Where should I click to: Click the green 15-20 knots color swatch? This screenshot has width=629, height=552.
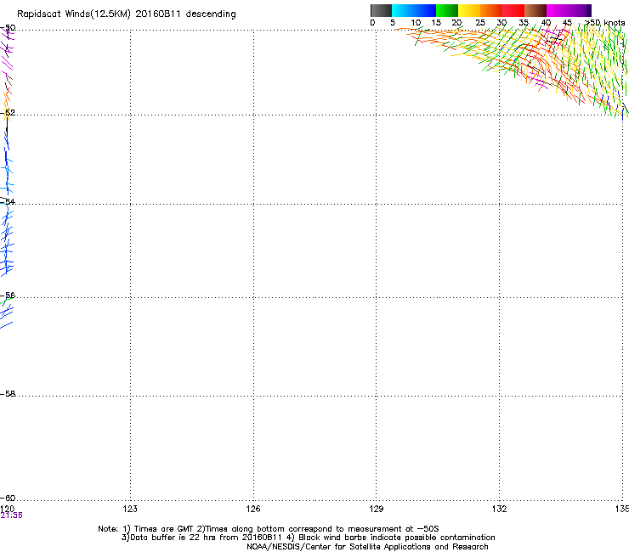tap(447, 10)
